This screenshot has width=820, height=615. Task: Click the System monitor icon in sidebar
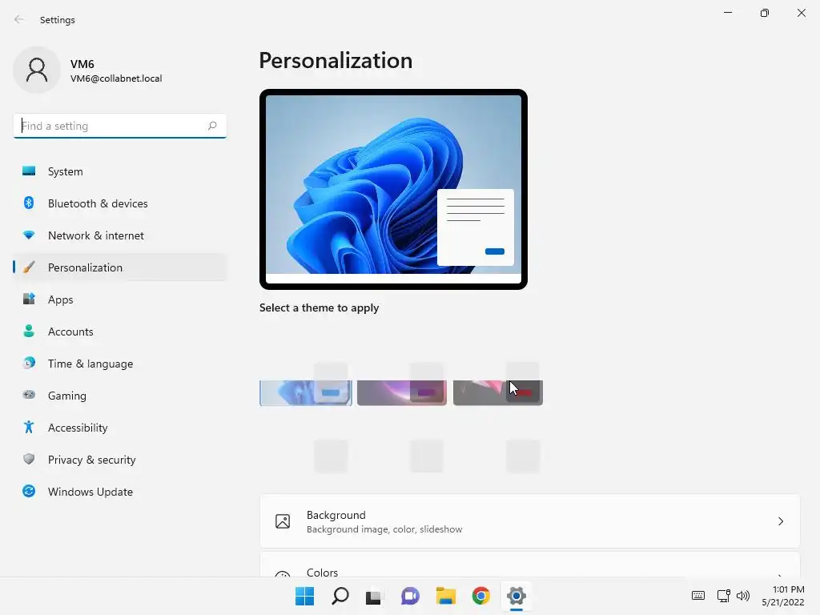click(x=29, y=171)
